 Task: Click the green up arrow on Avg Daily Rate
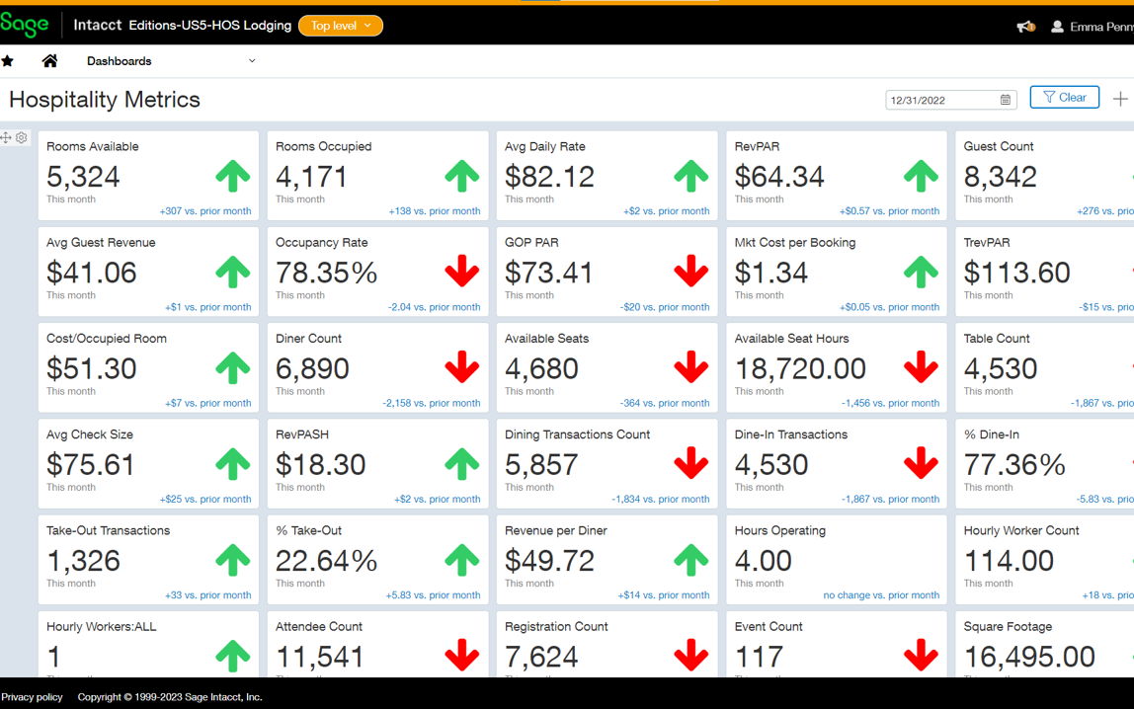691,176
